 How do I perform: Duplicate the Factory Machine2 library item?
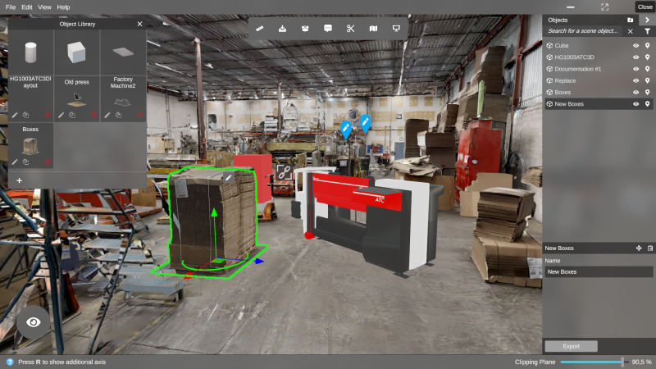tap(118, 115)
